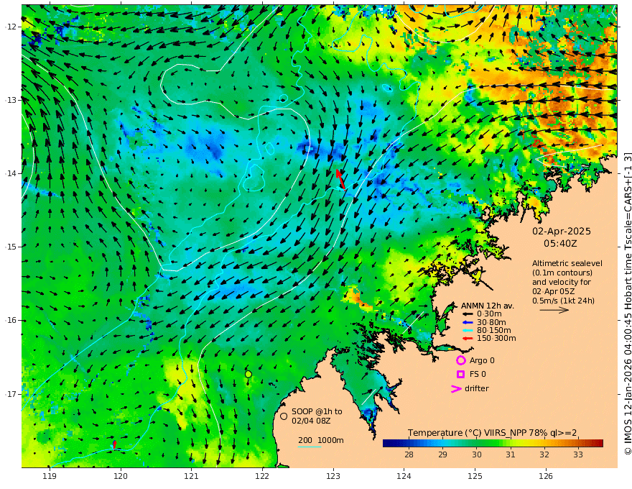This screenshot has width=632, height=489.
Task: Click the 0.5m/s velocity scale arrow
Action: [554, 310]
